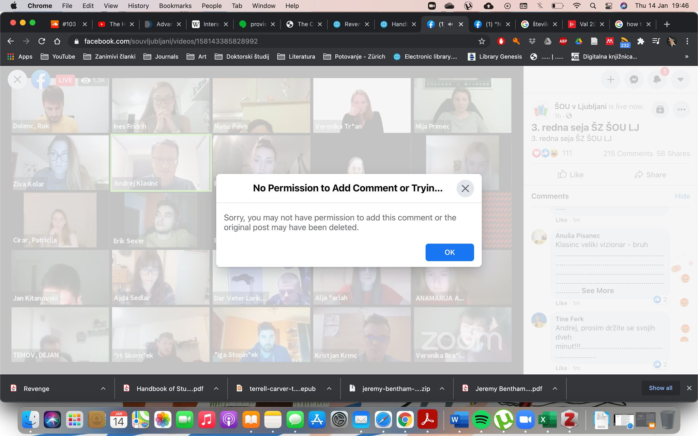Open the Facebook Messenger icon
The height and width of the screenshot is (436, 698).
tap(634, 80)
